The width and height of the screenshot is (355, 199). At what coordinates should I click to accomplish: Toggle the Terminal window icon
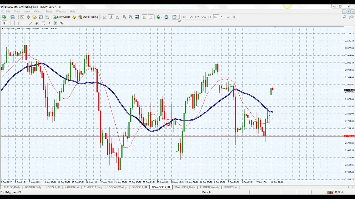coord(41,17)
